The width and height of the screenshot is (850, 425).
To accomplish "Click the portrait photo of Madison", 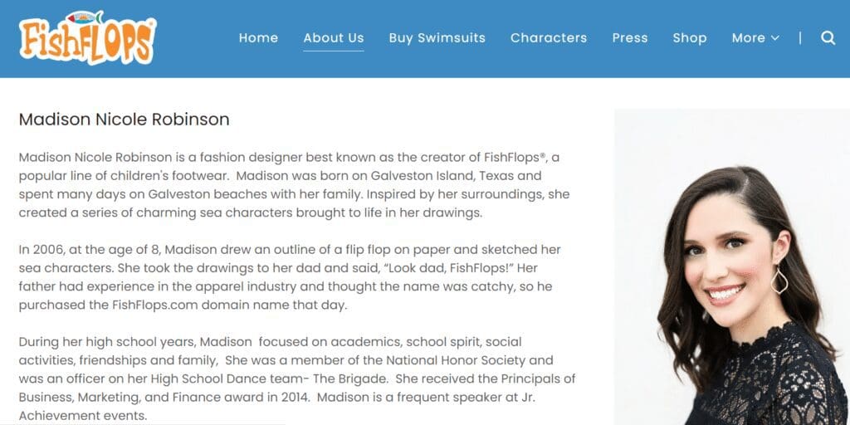I will tap(732, 266).
